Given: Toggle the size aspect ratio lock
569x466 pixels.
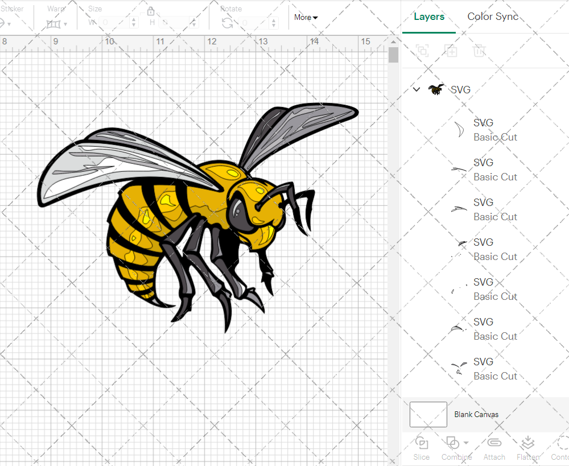Looking at the screenshot, I should [x=151, y=11].
